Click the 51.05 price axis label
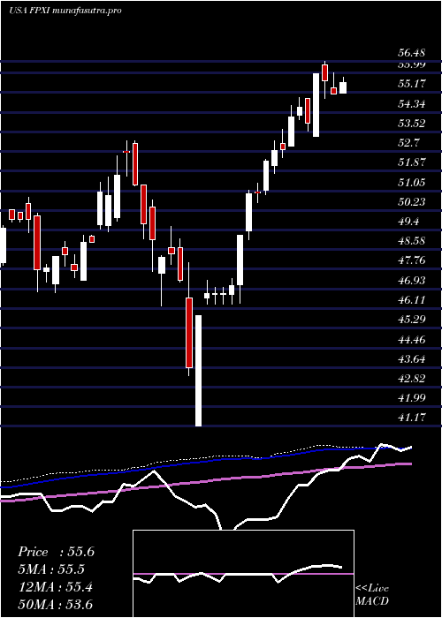442x618 pixels. pyautogui.click(x=411, y=182)
